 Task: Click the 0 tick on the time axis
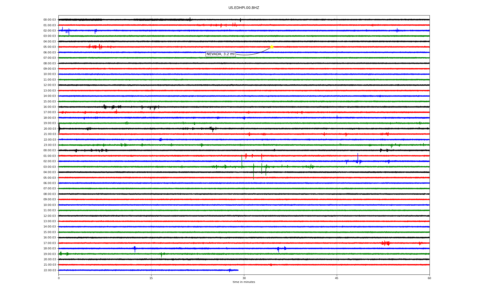coord(59,278)
